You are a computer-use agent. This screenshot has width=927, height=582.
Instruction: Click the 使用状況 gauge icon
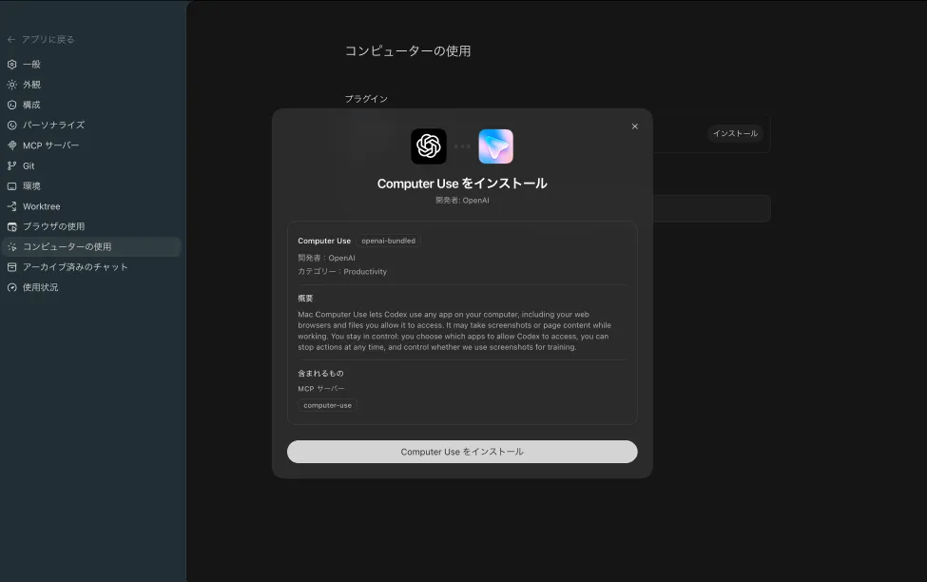tap(11, 287)
